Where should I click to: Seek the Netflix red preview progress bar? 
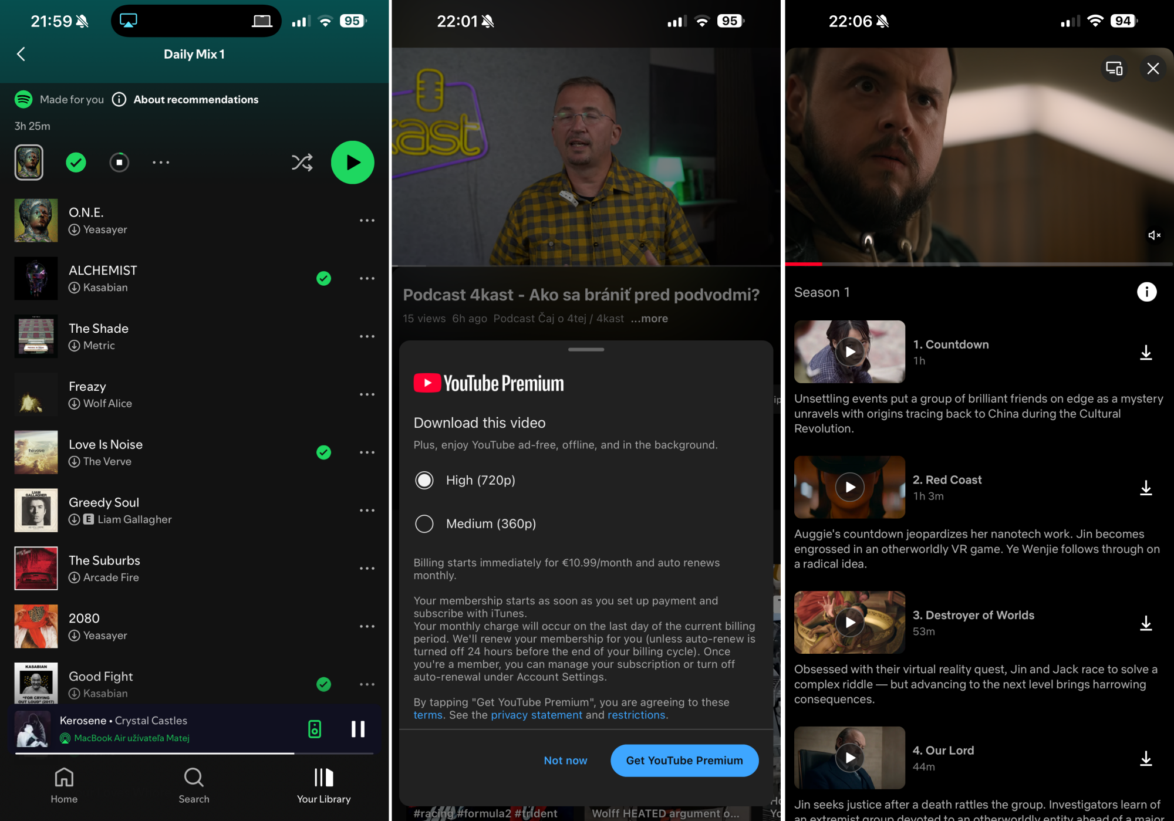(979, 264)
